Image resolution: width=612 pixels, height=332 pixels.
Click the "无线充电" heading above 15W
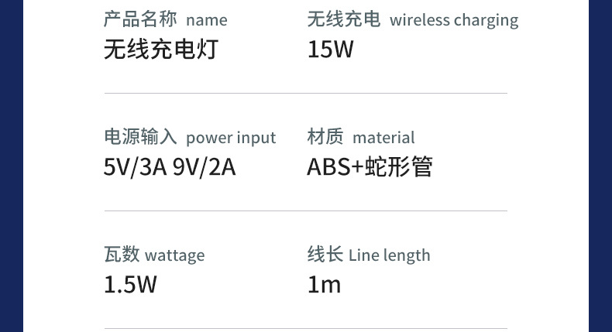click(343, 19)
